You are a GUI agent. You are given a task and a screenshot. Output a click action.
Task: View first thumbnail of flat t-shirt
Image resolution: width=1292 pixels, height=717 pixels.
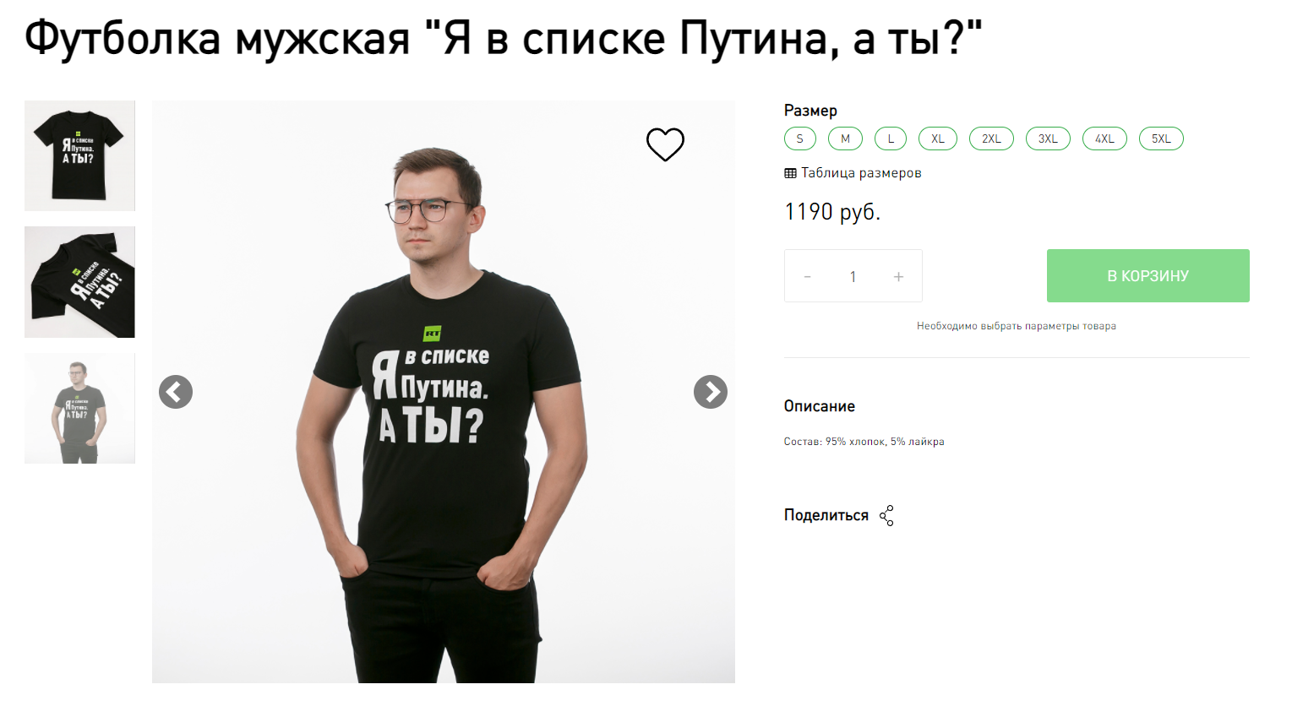[79, 156]
